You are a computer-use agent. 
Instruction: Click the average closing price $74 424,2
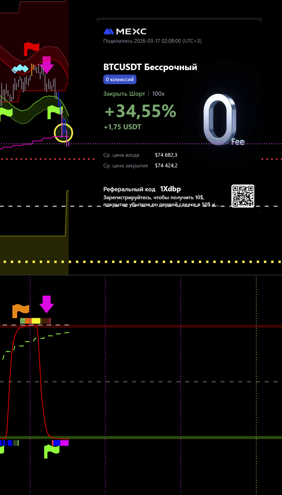pos(166,166)
